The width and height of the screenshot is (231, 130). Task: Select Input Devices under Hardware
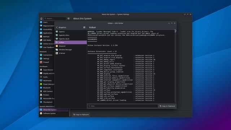click(47, 70)
